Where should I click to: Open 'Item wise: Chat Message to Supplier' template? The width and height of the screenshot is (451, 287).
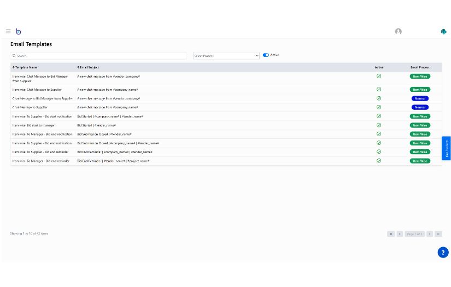[37, 90]
